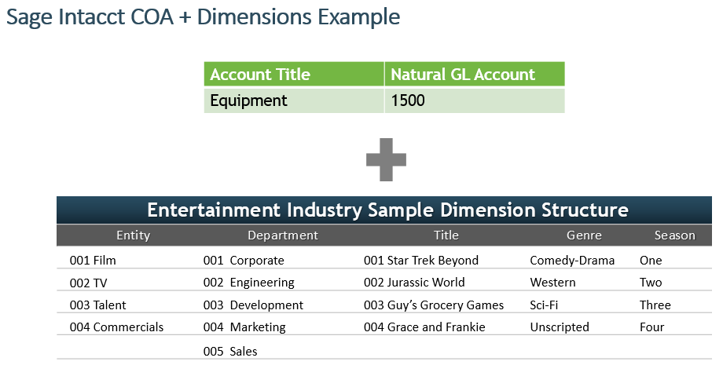The image size is (723, 365).
Task: Select the 001 Film entity entry
Action: click(93, 261)
